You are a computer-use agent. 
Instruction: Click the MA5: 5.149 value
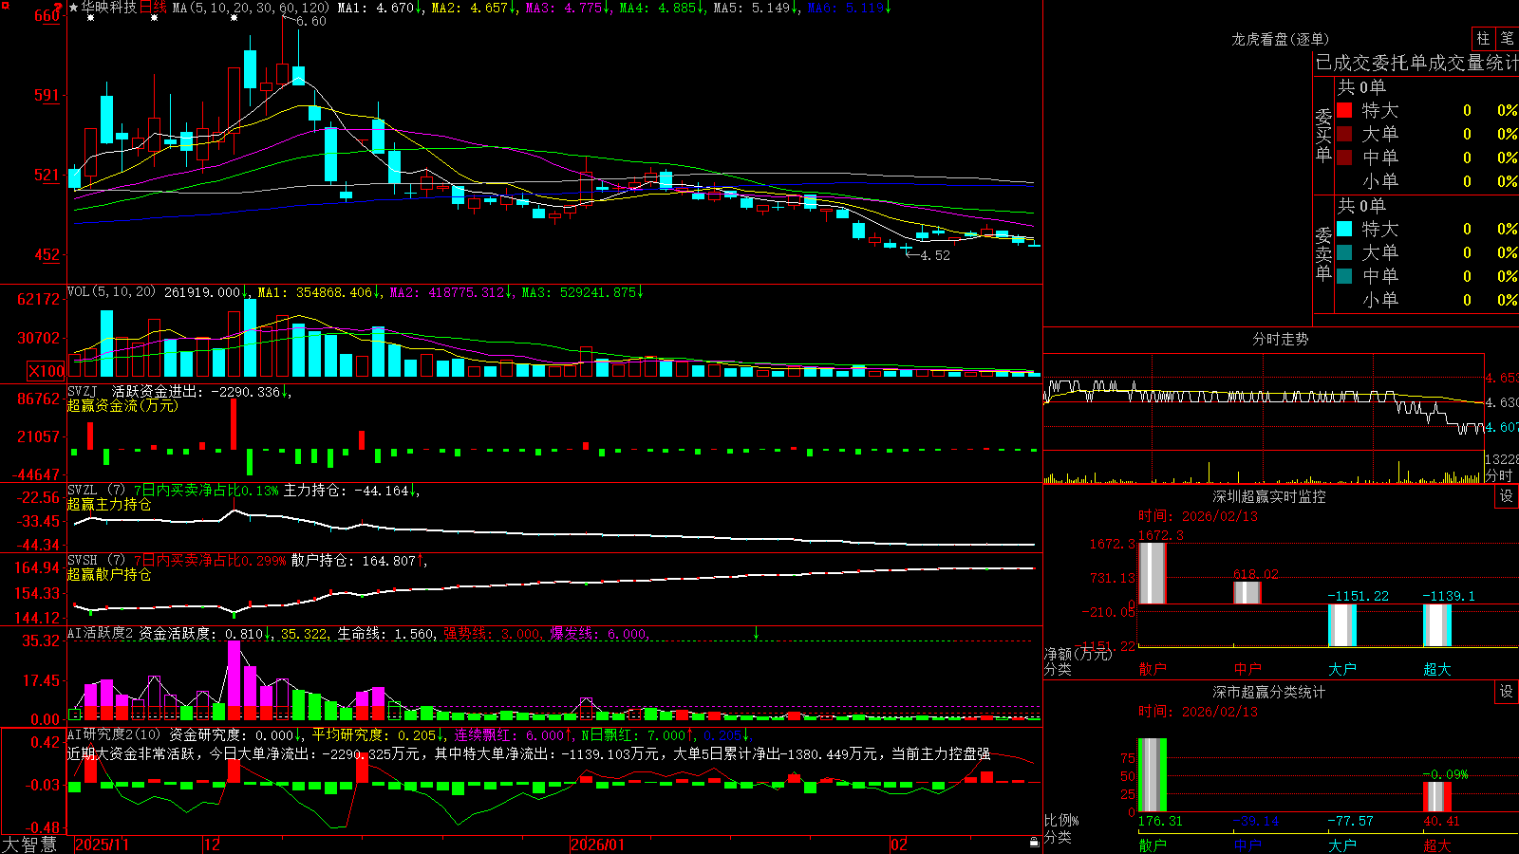[x=751, y=8]
